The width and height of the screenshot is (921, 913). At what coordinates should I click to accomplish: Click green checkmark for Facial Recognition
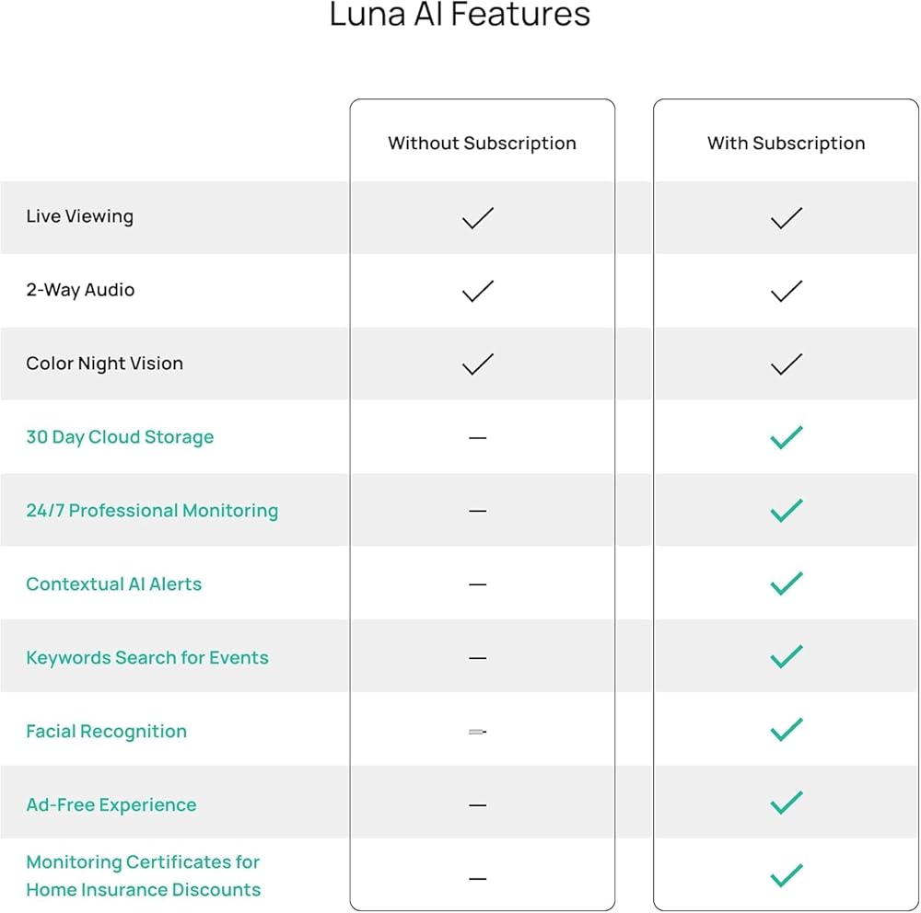click(x=786, y=731)
